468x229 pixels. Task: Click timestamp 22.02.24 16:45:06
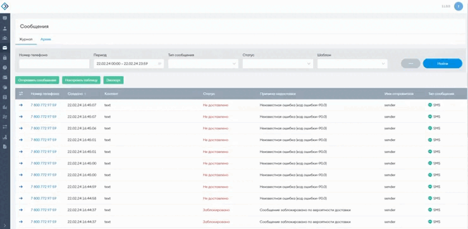click(82, 128)
